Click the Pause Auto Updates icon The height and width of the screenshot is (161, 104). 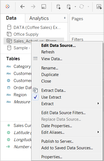click(69, 7)
